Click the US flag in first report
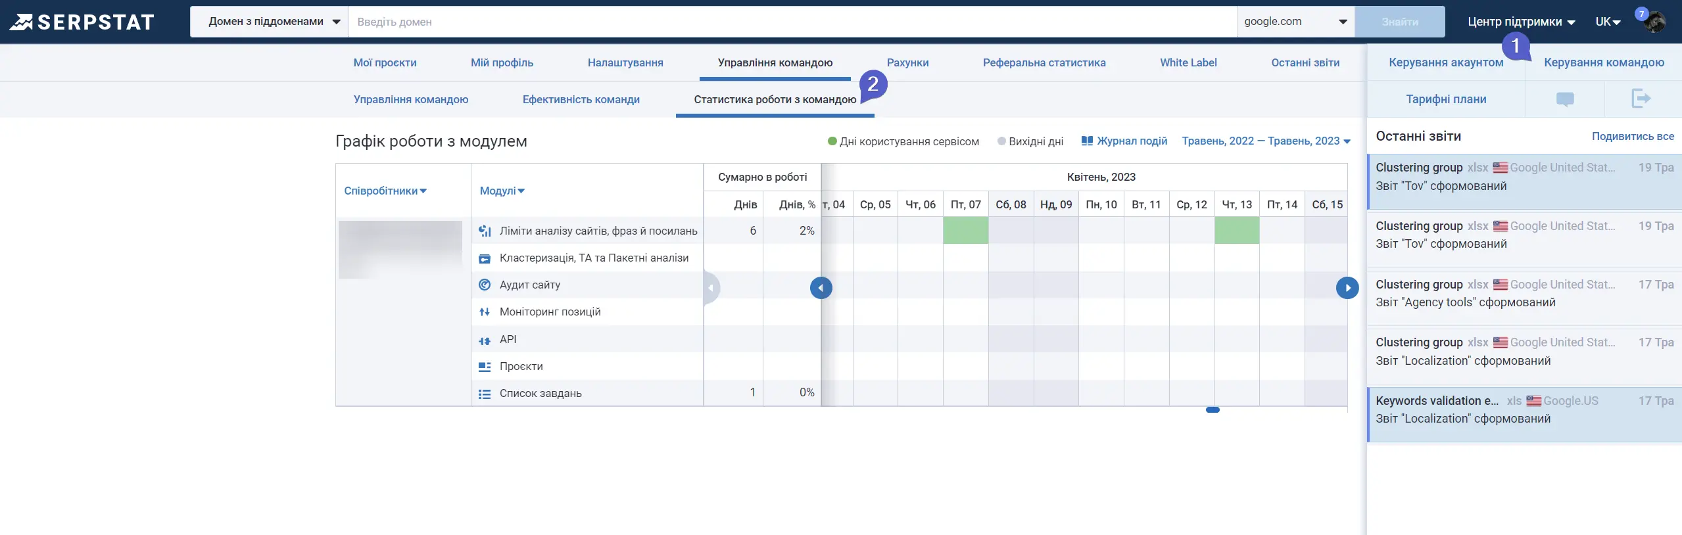 tap(1500, 168)
